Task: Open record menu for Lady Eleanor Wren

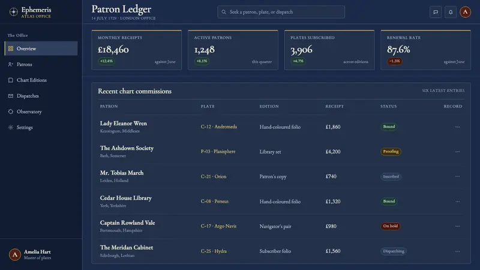Action: 457,127
